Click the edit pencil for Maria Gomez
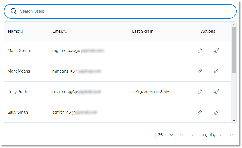The image size is (242, 148). tap(200, 51)
